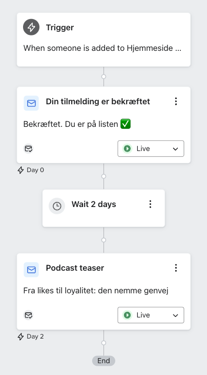Image resolution: width=207 pixels, height=375 pixels.
Task: Click smart sending icon on Podcast teaser card
Action: pos(28,315)
